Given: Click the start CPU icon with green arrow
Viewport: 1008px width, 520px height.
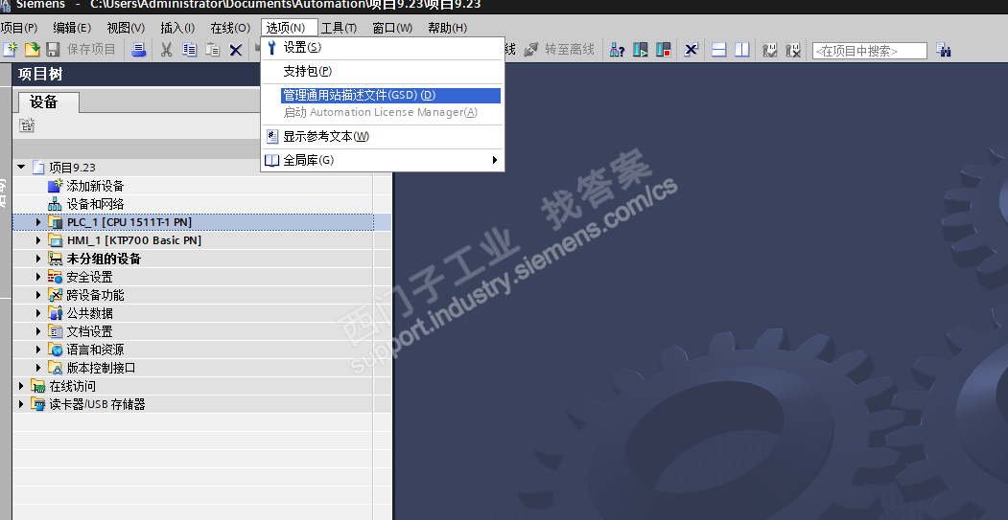Looking at the screenshot, I should 641,50.
